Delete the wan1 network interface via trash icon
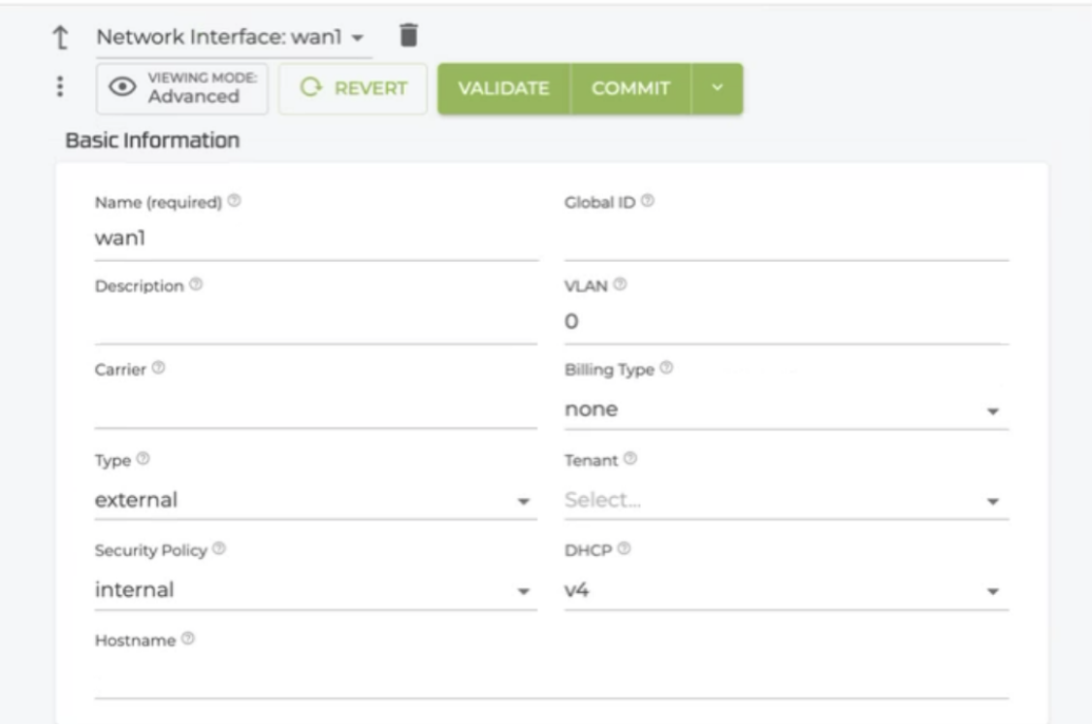 point(409,35)
